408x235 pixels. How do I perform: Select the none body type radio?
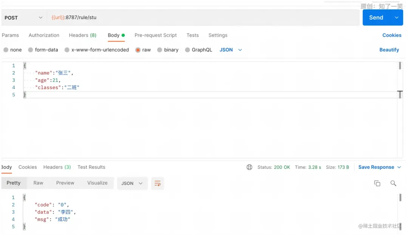pyautogui.click(x=6, y=50)
